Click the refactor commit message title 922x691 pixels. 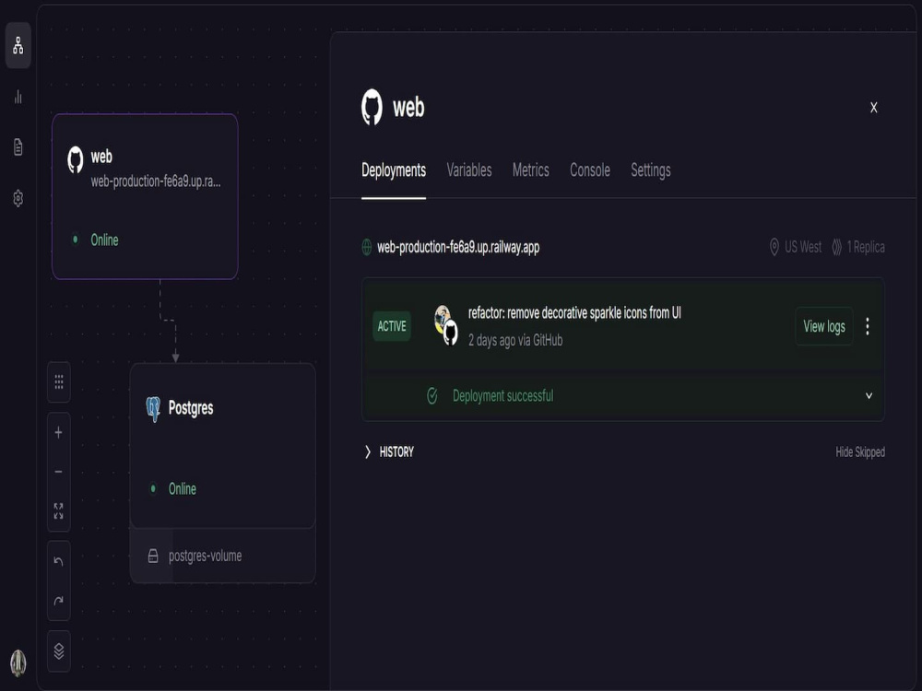click(574, 313)
